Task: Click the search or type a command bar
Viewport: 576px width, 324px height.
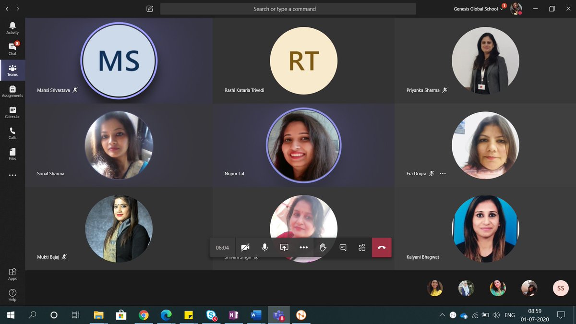Action: click(x=288, y=9)
